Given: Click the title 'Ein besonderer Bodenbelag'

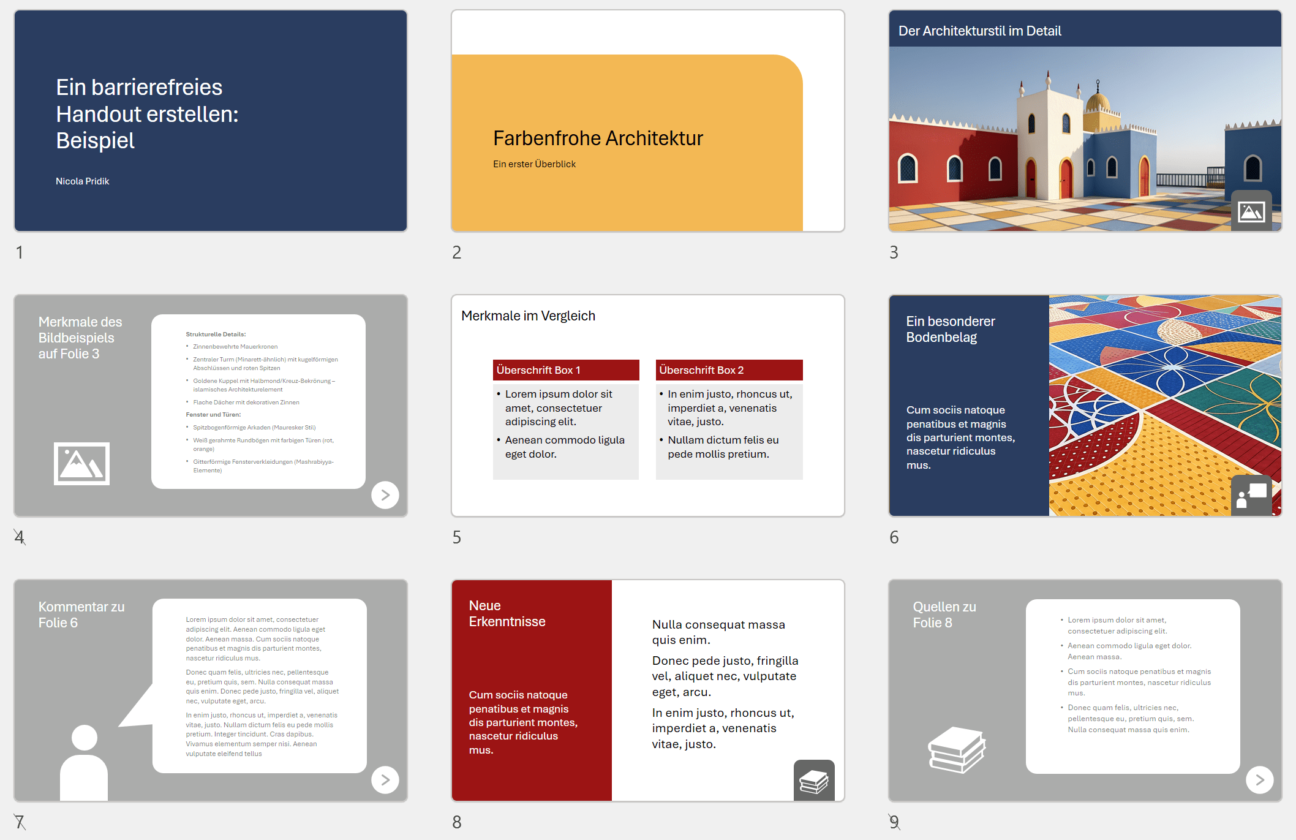Looking at the screenshot, I should click(x=951, y=329).
